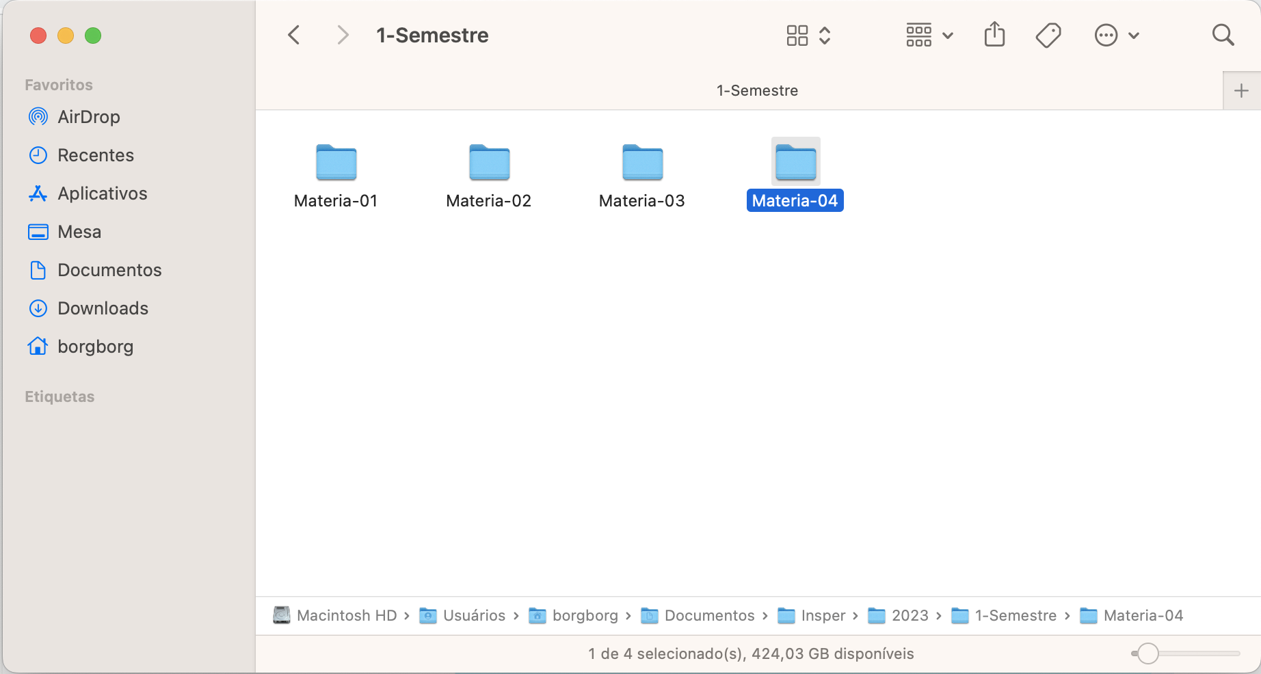Click the Materia-03 folder name label
The image size is (1261, 674).
click(x=642, y=201)
